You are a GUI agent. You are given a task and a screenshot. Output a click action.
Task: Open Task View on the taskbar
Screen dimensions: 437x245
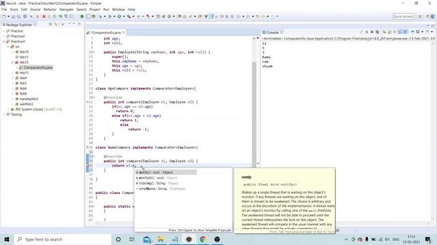132,239
